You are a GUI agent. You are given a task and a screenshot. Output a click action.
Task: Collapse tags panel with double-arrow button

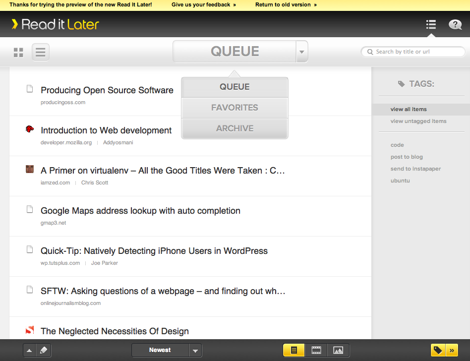click(x=452, y=350)
